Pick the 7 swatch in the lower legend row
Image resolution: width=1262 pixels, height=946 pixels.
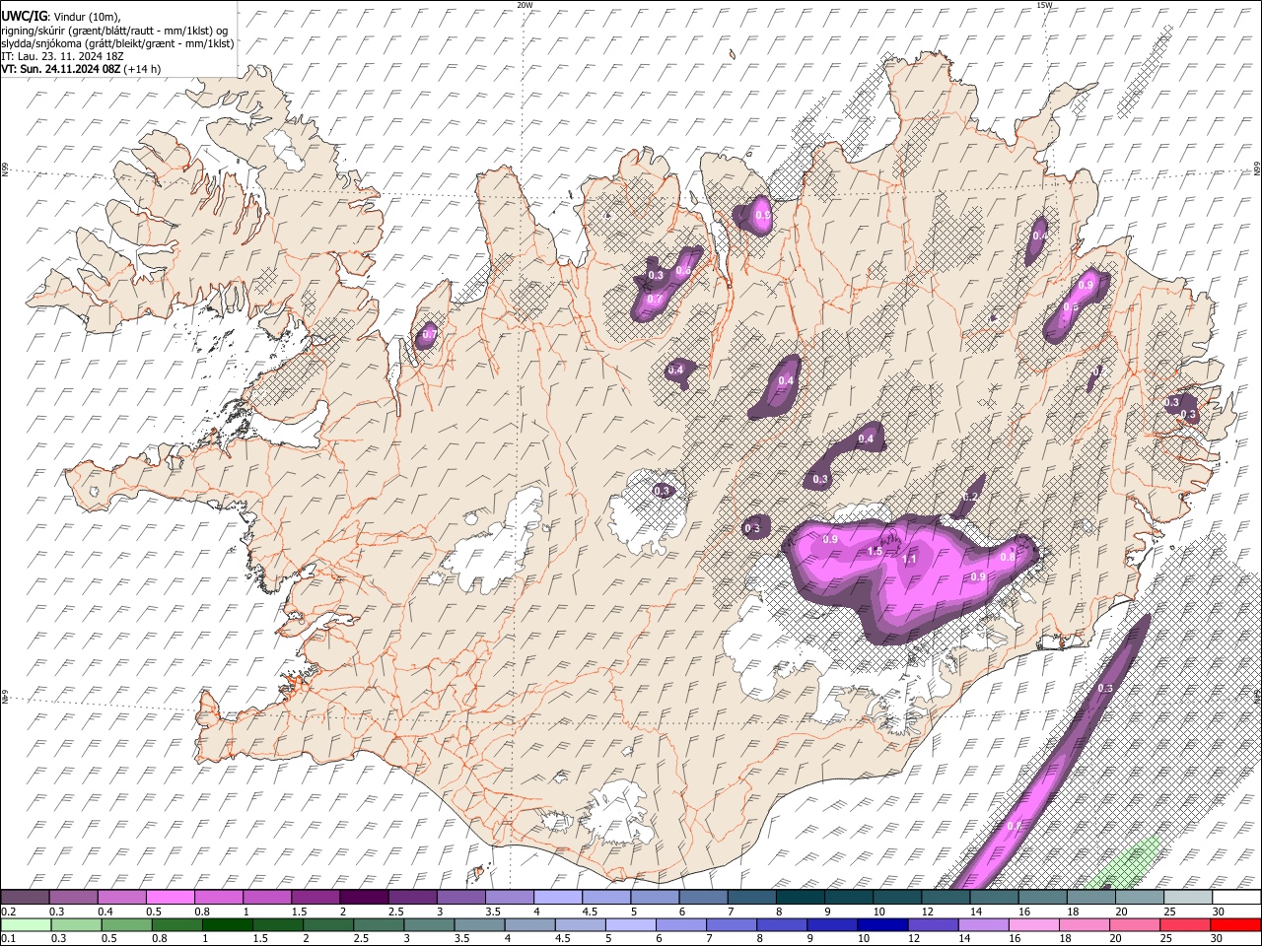point(732,924)
